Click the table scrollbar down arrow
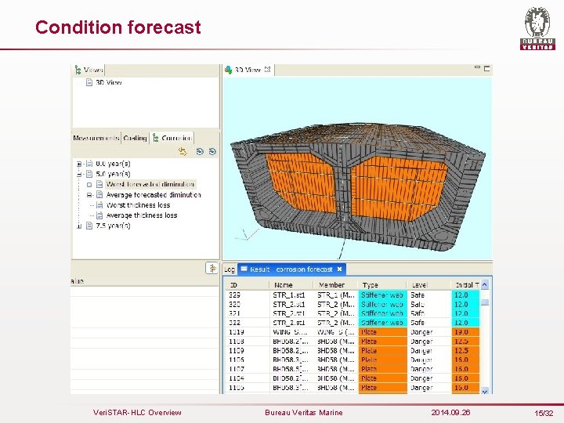This screenshot has height=423, width=564. [x=485, y=391]
